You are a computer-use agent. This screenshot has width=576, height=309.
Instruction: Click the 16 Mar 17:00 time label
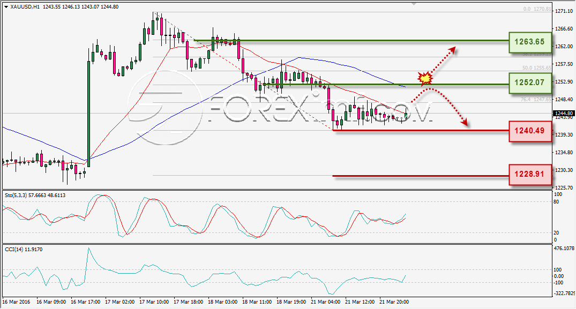pyautogui.click(x=85, y=302)
